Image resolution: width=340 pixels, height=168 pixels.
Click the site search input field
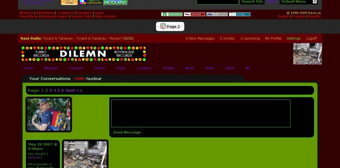point(218,2)
